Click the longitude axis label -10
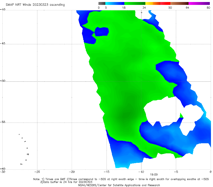The height and width of the screenshot is (187, 213). [141, 172]
